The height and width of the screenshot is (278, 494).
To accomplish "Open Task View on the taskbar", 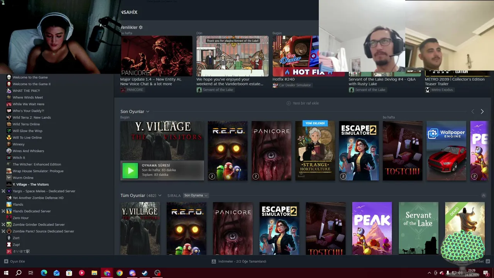I will point(31,273).
